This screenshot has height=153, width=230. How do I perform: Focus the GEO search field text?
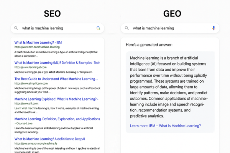pos(153,28)
